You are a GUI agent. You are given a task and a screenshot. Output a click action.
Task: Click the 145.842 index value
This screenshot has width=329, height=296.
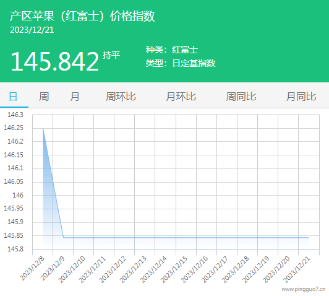pos(55,61)
